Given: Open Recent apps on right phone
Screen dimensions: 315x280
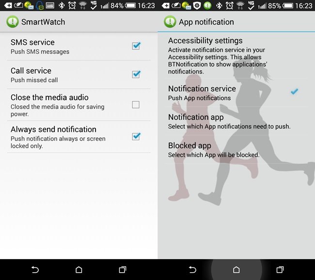Looking at the screenshot, I should 280,269.
